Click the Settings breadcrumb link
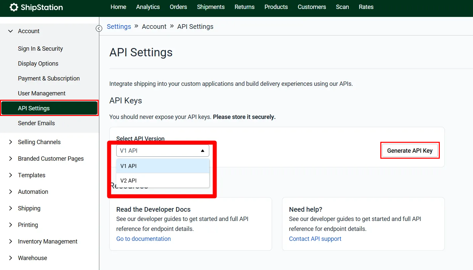 (x=119, y=27)
